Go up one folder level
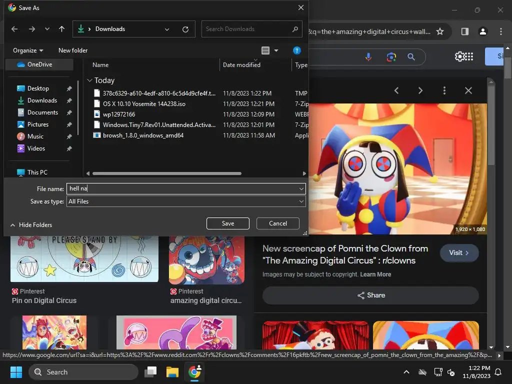 [x=61, y=29]
